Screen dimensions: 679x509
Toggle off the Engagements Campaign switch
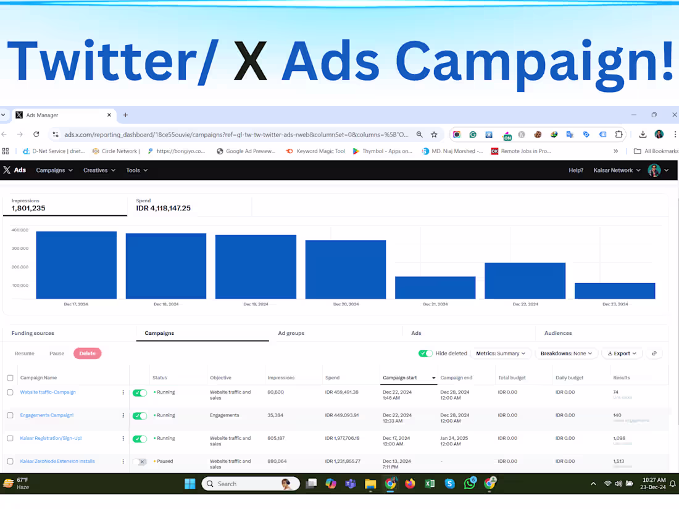click(x=140, y=416)
